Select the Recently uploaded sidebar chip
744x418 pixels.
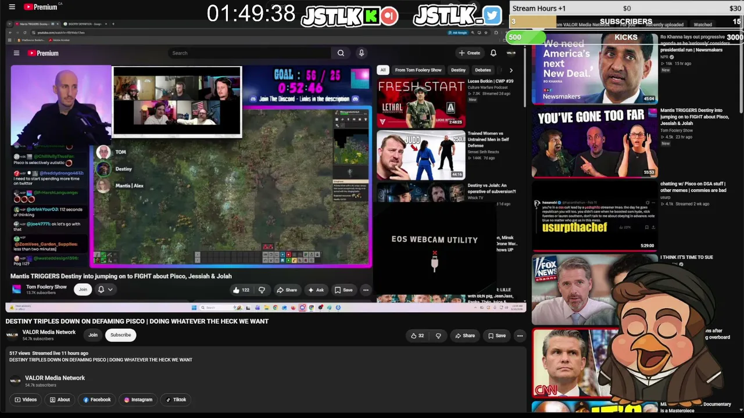pos(664,25)
